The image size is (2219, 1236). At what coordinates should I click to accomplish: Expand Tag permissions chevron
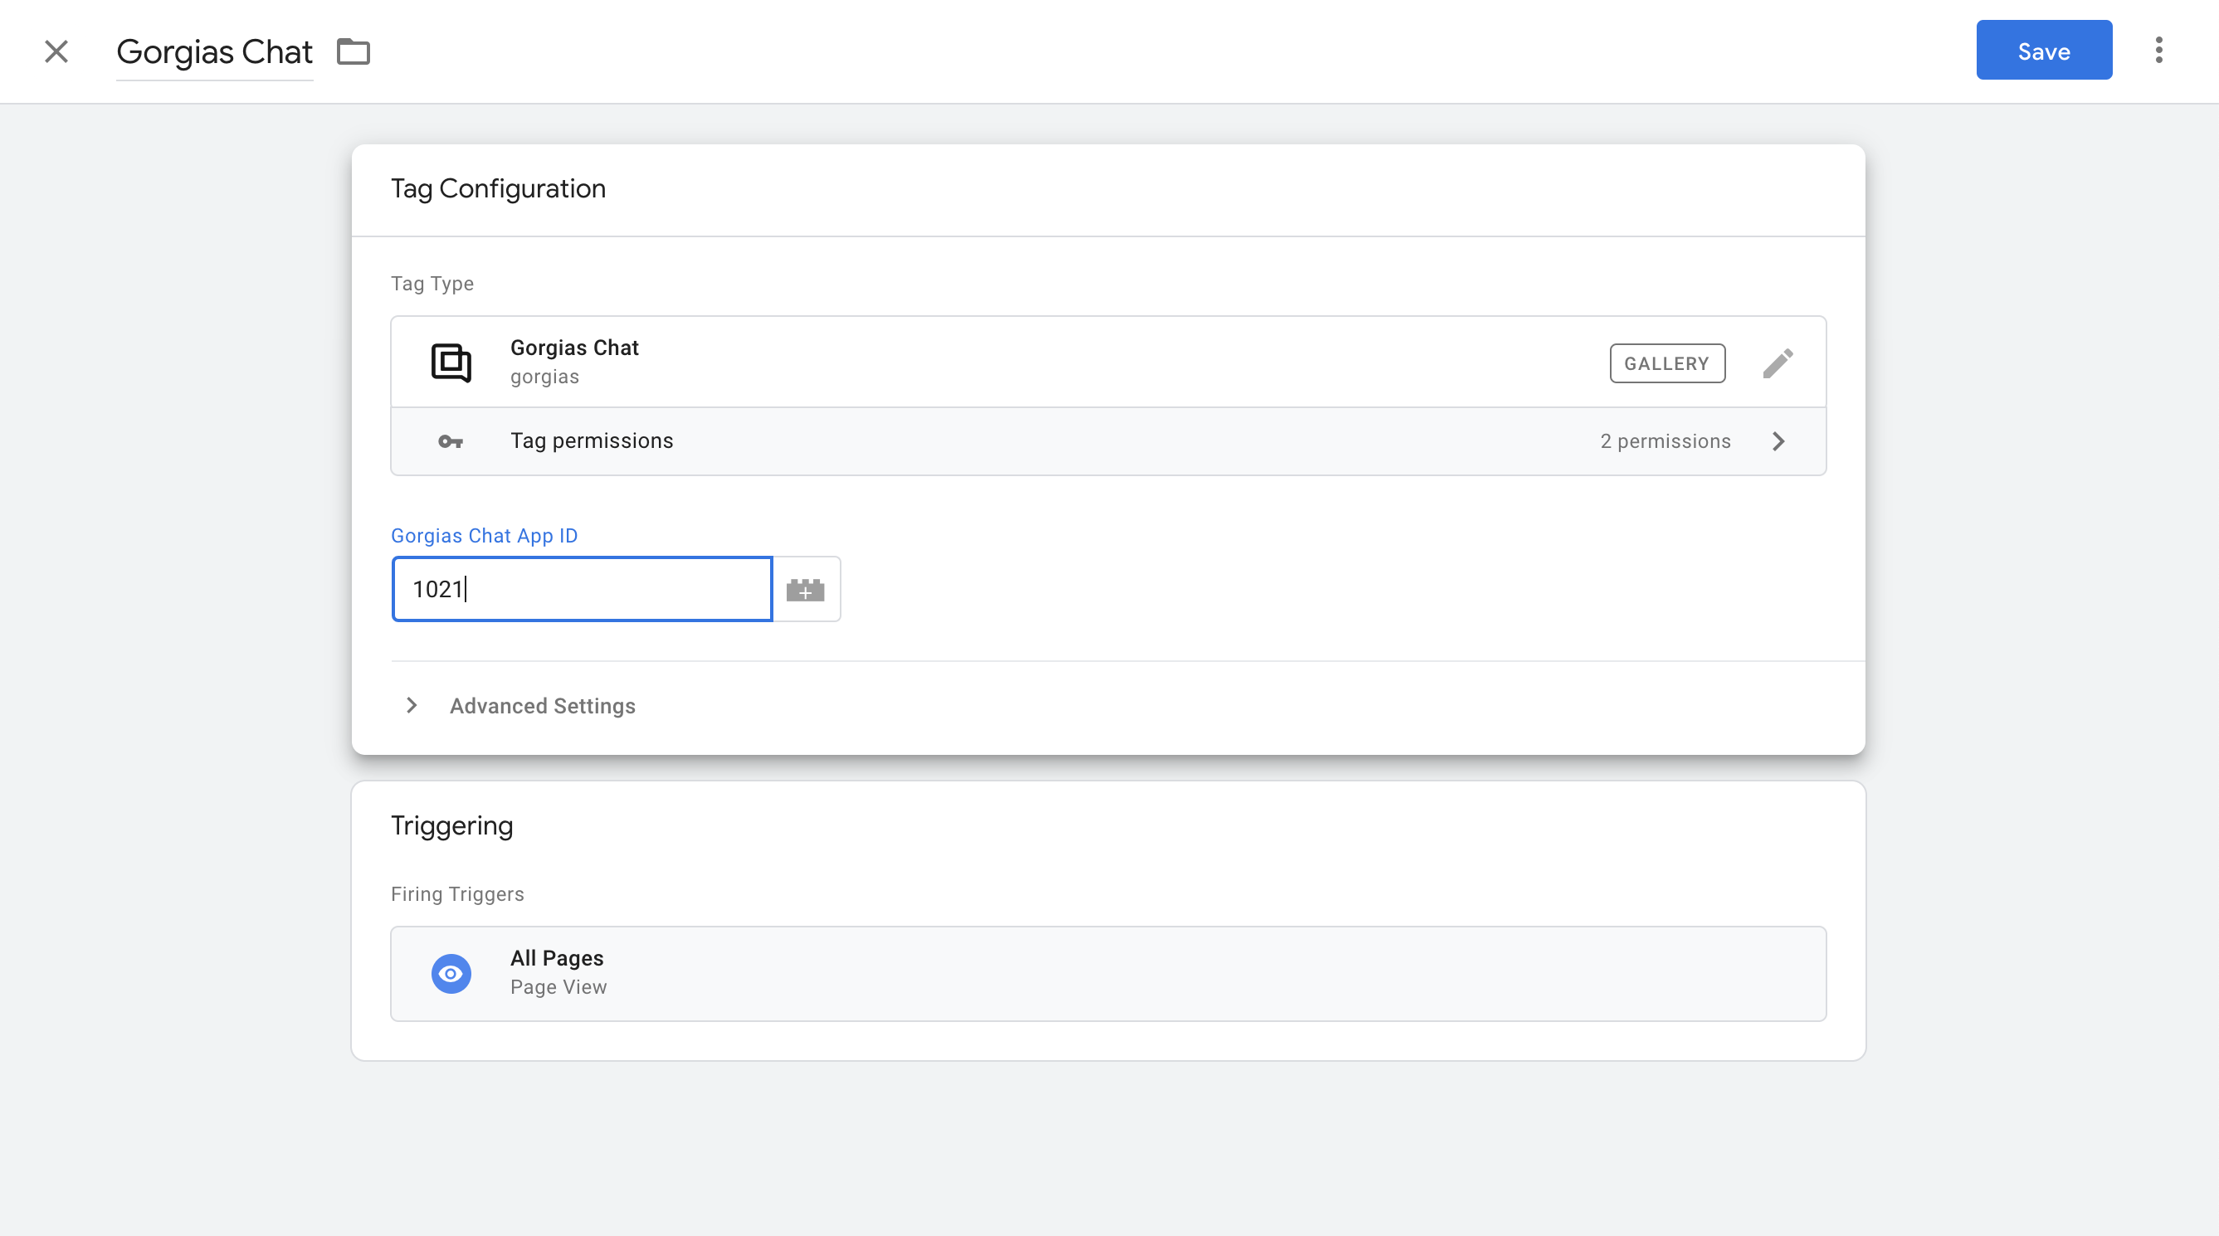[1778, 441]
